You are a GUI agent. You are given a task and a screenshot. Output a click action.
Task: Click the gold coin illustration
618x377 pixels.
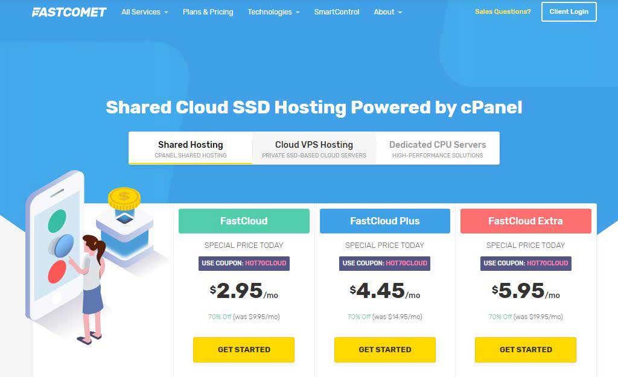[124, 198]
